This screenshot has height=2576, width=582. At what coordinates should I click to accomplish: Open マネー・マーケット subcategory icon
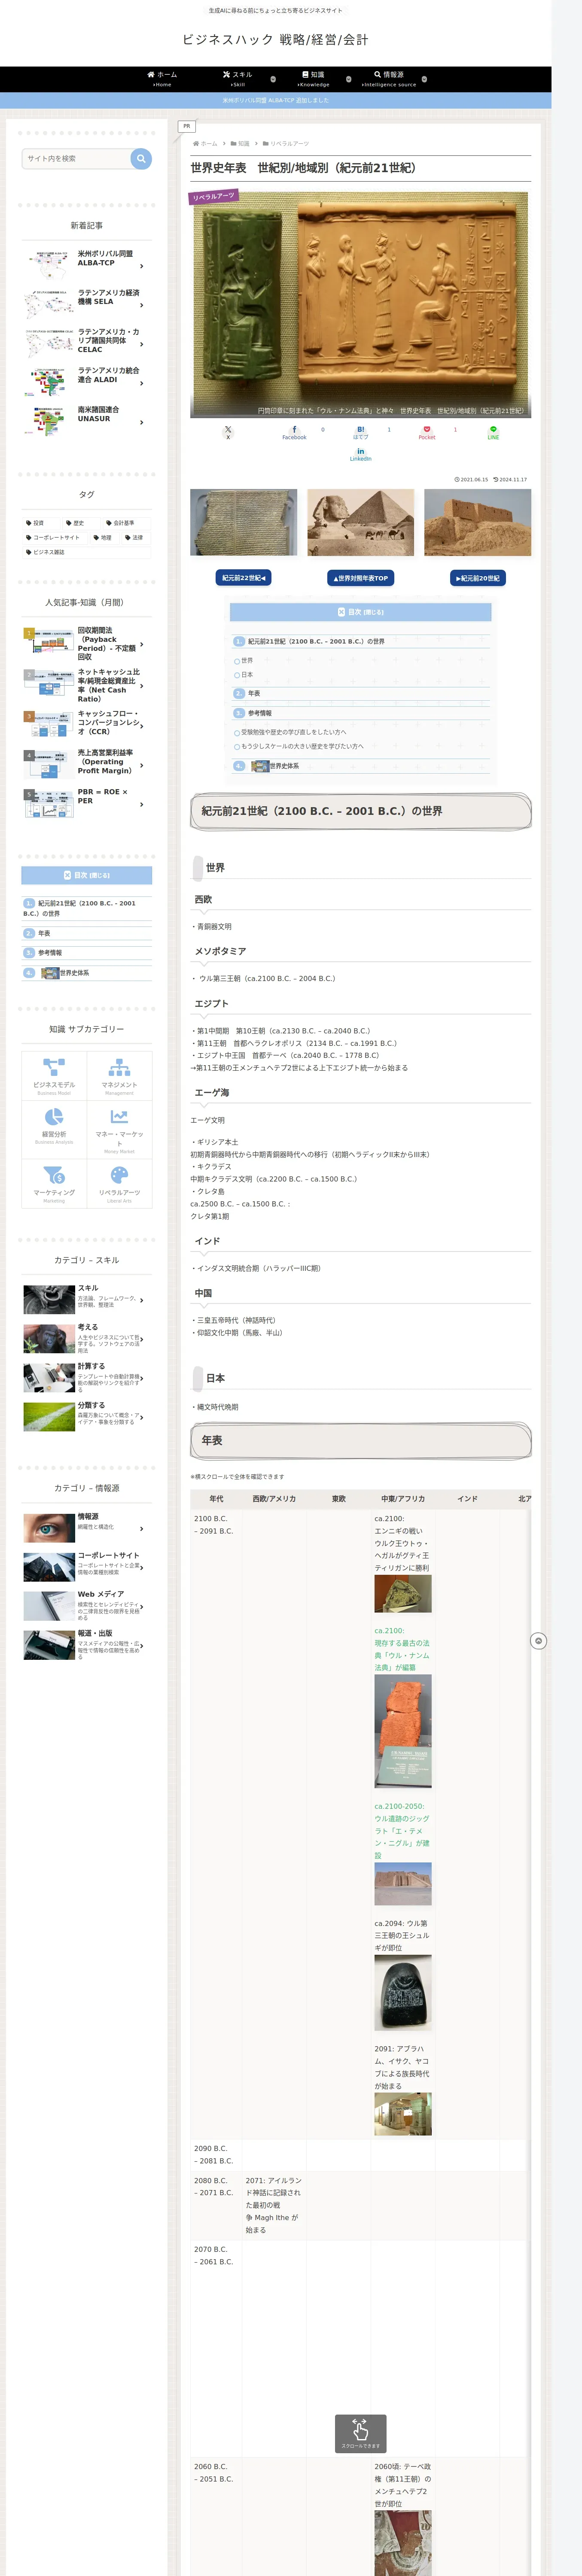pyautogui.click(x=119, y=1130)
